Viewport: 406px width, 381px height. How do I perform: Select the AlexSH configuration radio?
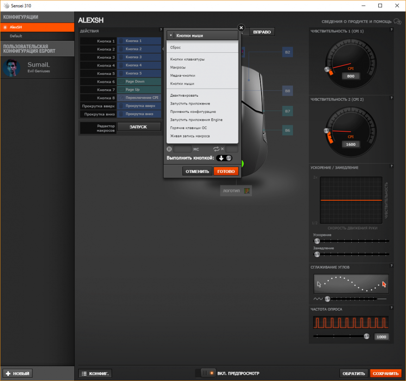(5, 27)
